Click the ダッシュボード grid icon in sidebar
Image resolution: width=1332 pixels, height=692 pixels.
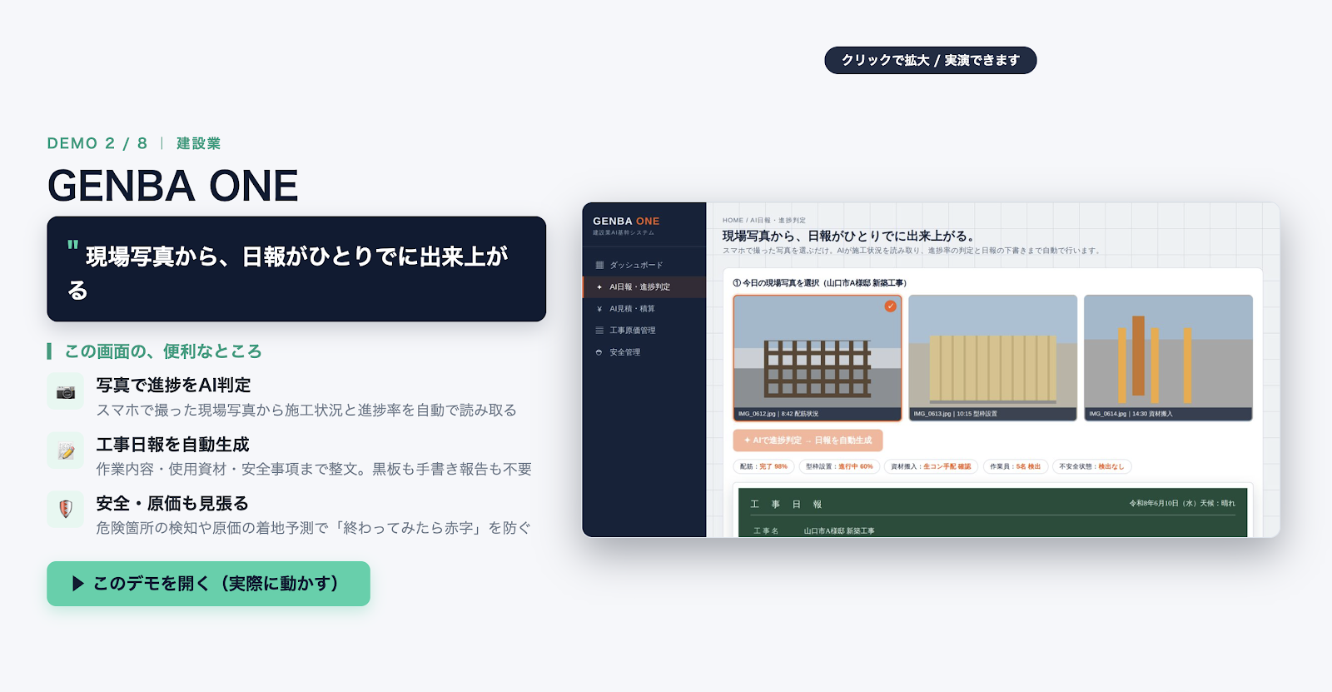click(599, 265)
